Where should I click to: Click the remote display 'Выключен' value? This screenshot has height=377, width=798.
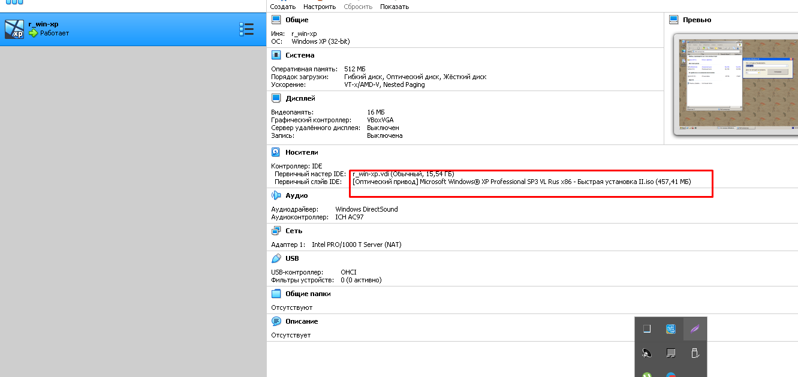pyautogui.click(x=383, y=128)
